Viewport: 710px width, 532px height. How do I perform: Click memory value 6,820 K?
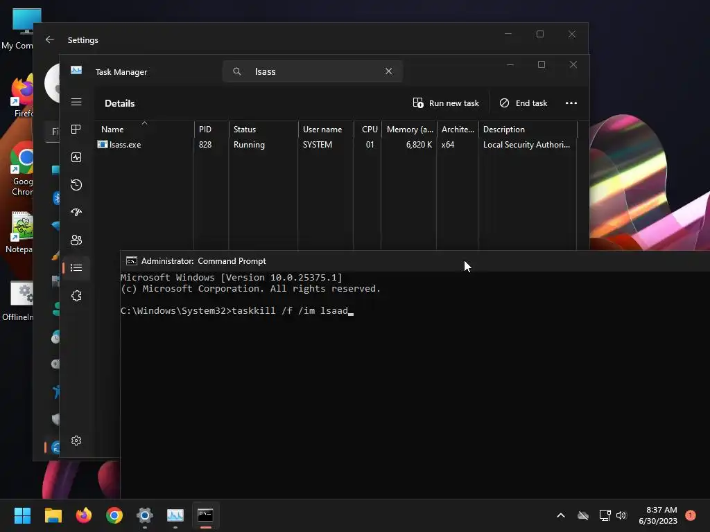pyautogui.click(x=419, y=145)
